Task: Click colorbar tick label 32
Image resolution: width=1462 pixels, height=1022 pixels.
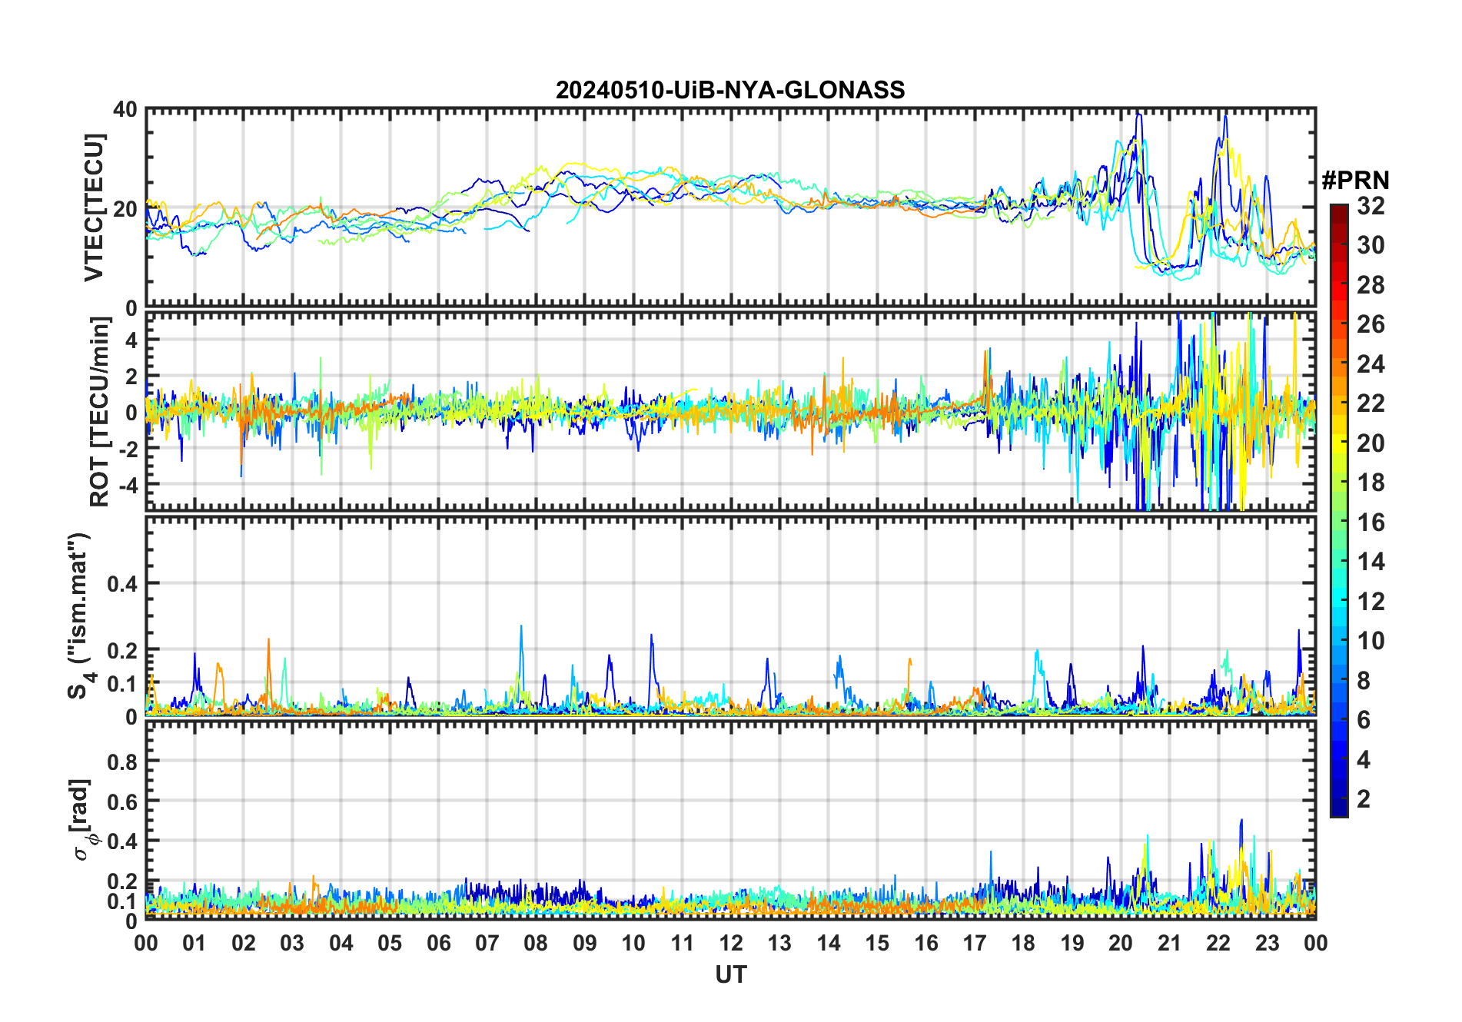Action: point(1371,205)
